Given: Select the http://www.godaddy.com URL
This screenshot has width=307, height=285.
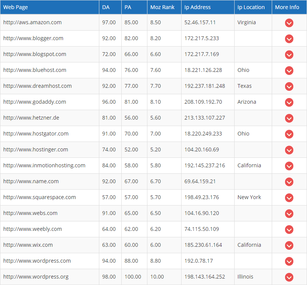Looking at the screenshot, I should (x=34, y=102).
